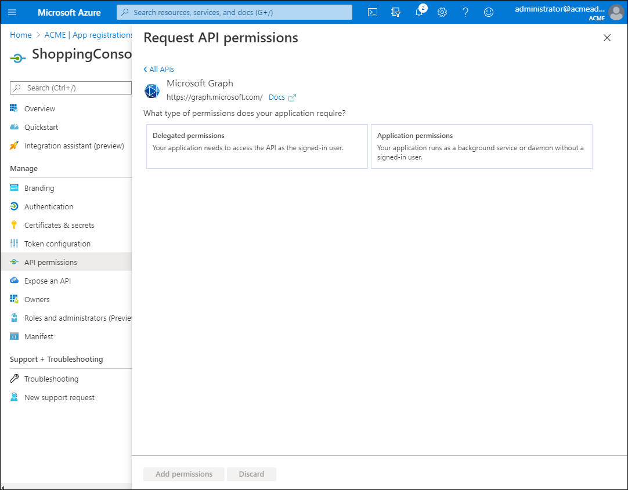Go back to All APIs
The width and height of the screenshot is (628, 490).
coord(159,69)
